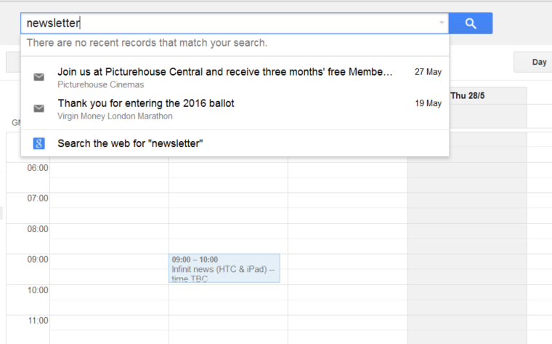Click Virgin Money London Marathon sender text
This screenshot has height=344, width=552.
coord(115,116)
